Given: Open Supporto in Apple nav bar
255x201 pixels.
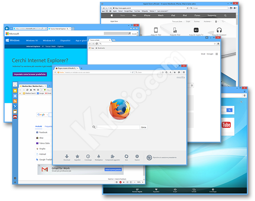Looking at the screenshot, I should coord(212,16).
